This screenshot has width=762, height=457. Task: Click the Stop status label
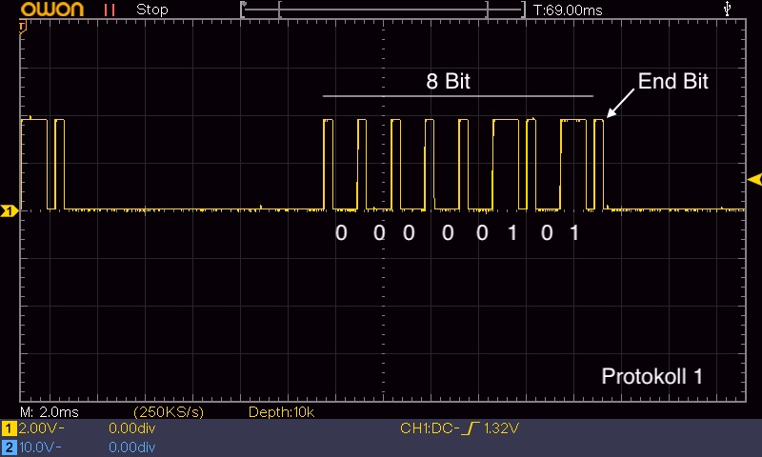coord(152,10)
